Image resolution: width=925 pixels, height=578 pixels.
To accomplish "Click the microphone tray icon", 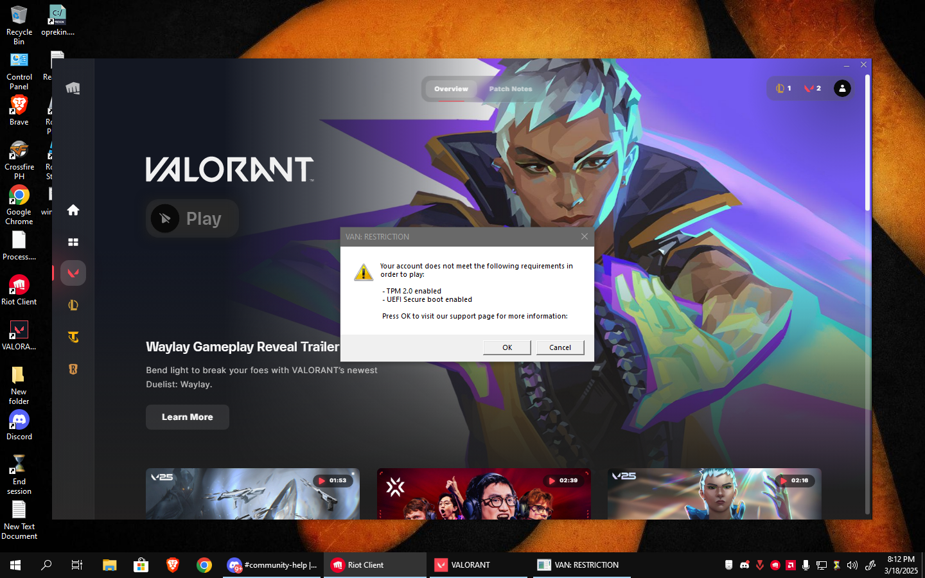I will coord(806,565).
